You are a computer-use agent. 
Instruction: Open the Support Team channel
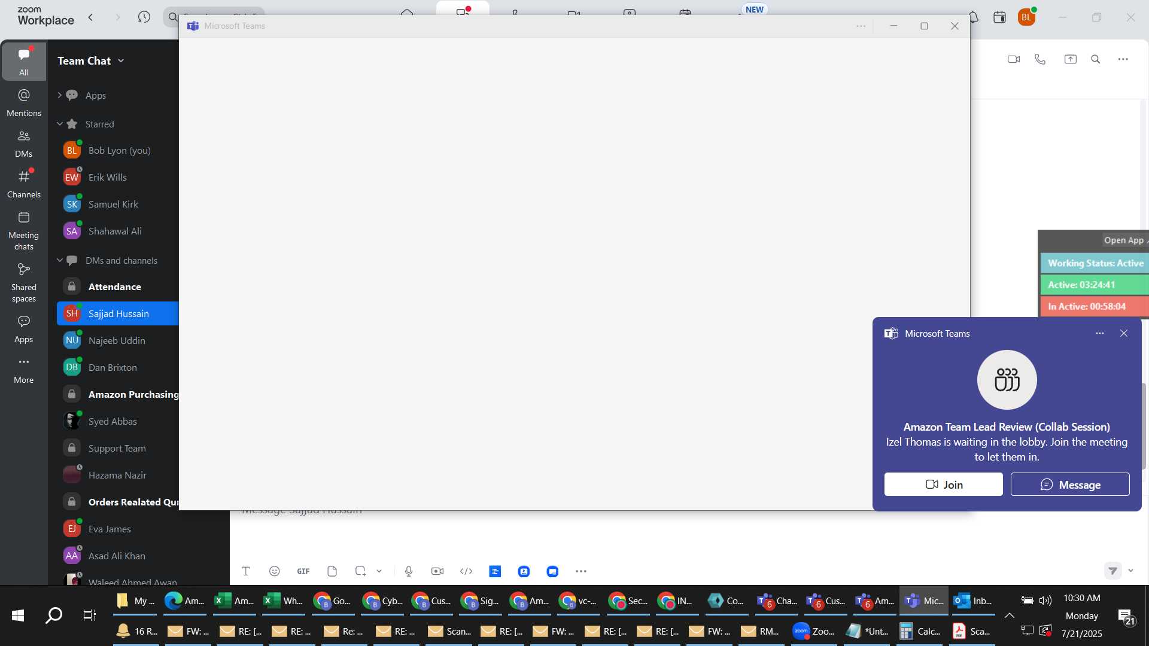click(118, 448)
